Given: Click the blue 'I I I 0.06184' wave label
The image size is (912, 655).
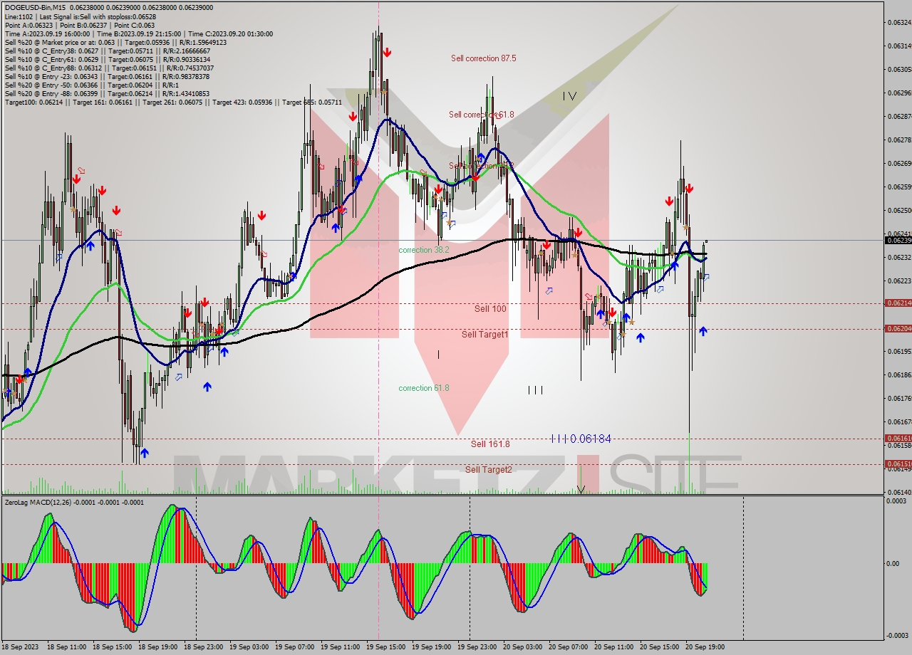Looking at the screenshot, I should pos(581,439).
